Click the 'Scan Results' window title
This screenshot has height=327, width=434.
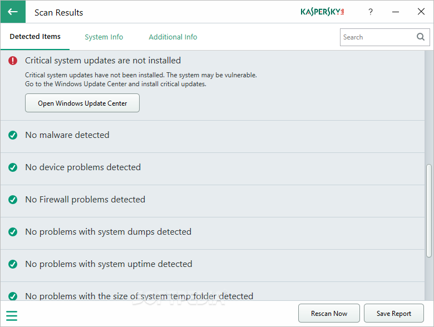click(58, 12)
